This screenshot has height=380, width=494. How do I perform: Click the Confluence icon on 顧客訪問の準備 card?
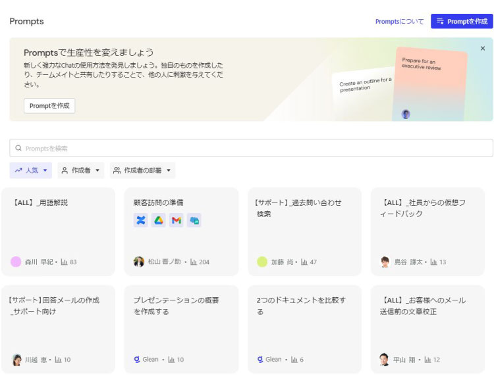140,220
